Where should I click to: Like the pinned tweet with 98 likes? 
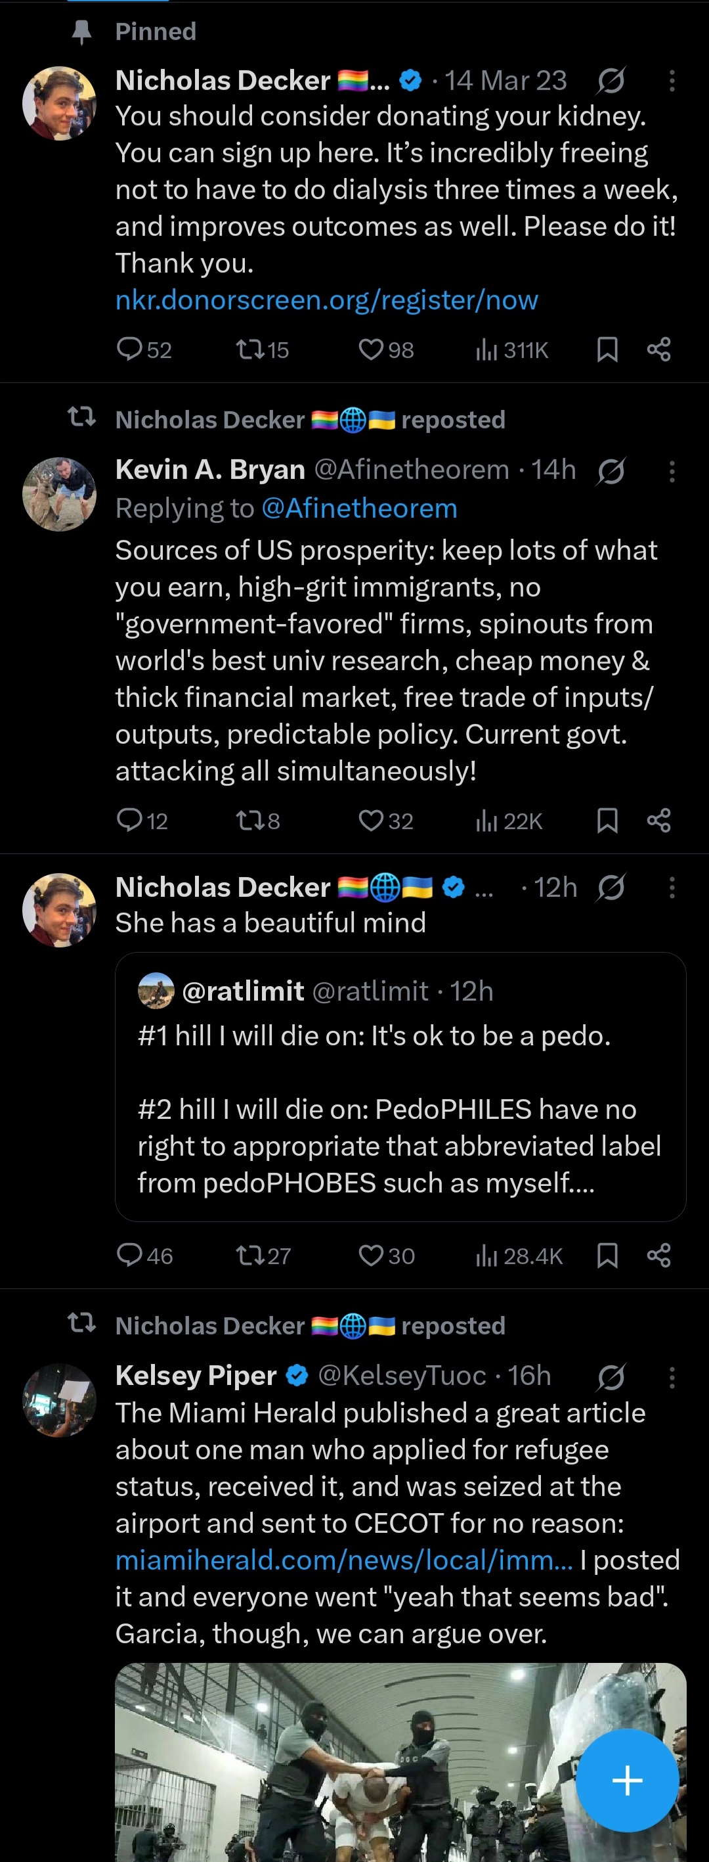385,350
